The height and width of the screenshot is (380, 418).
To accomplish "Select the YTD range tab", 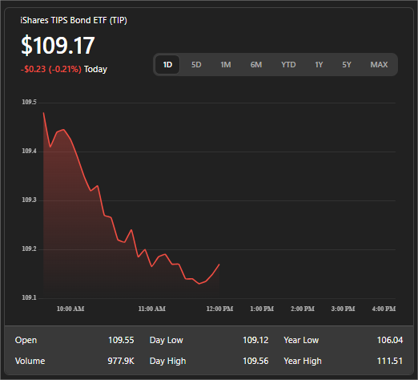I will [288, 65].
